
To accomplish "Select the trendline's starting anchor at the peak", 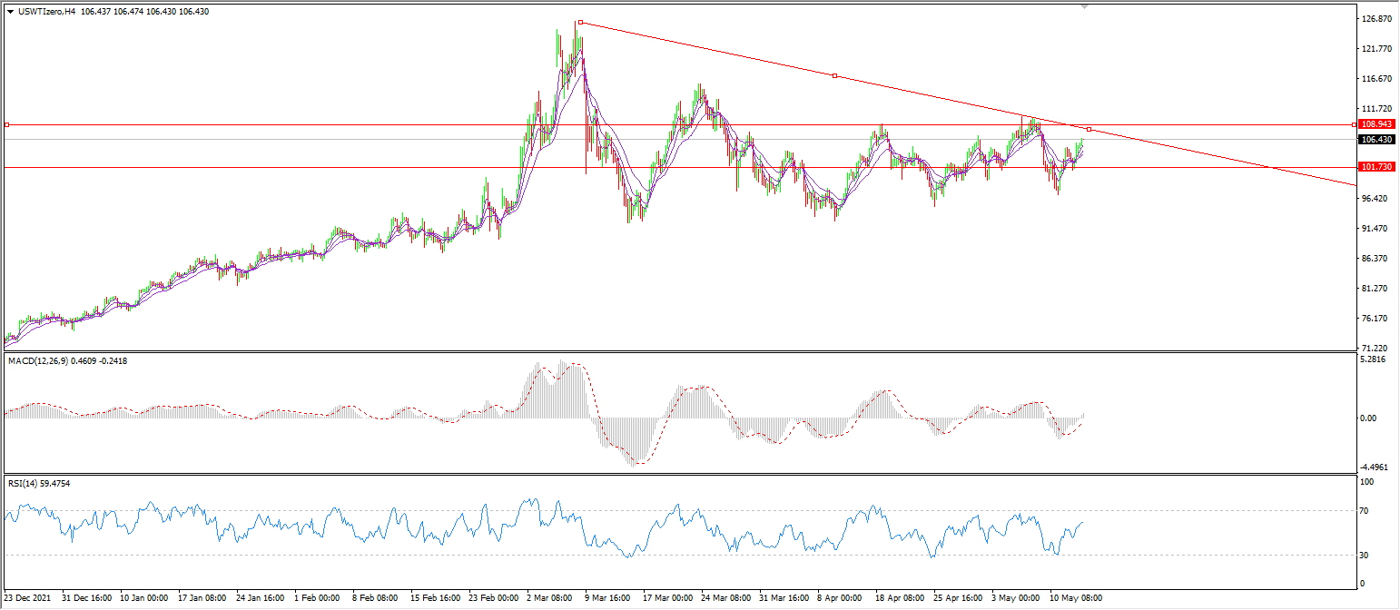I will [579, 23].
